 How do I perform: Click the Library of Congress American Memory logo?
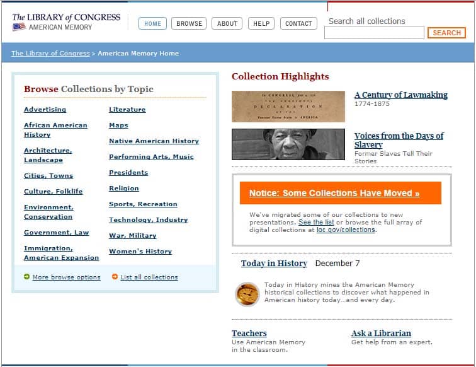point(66,22)
